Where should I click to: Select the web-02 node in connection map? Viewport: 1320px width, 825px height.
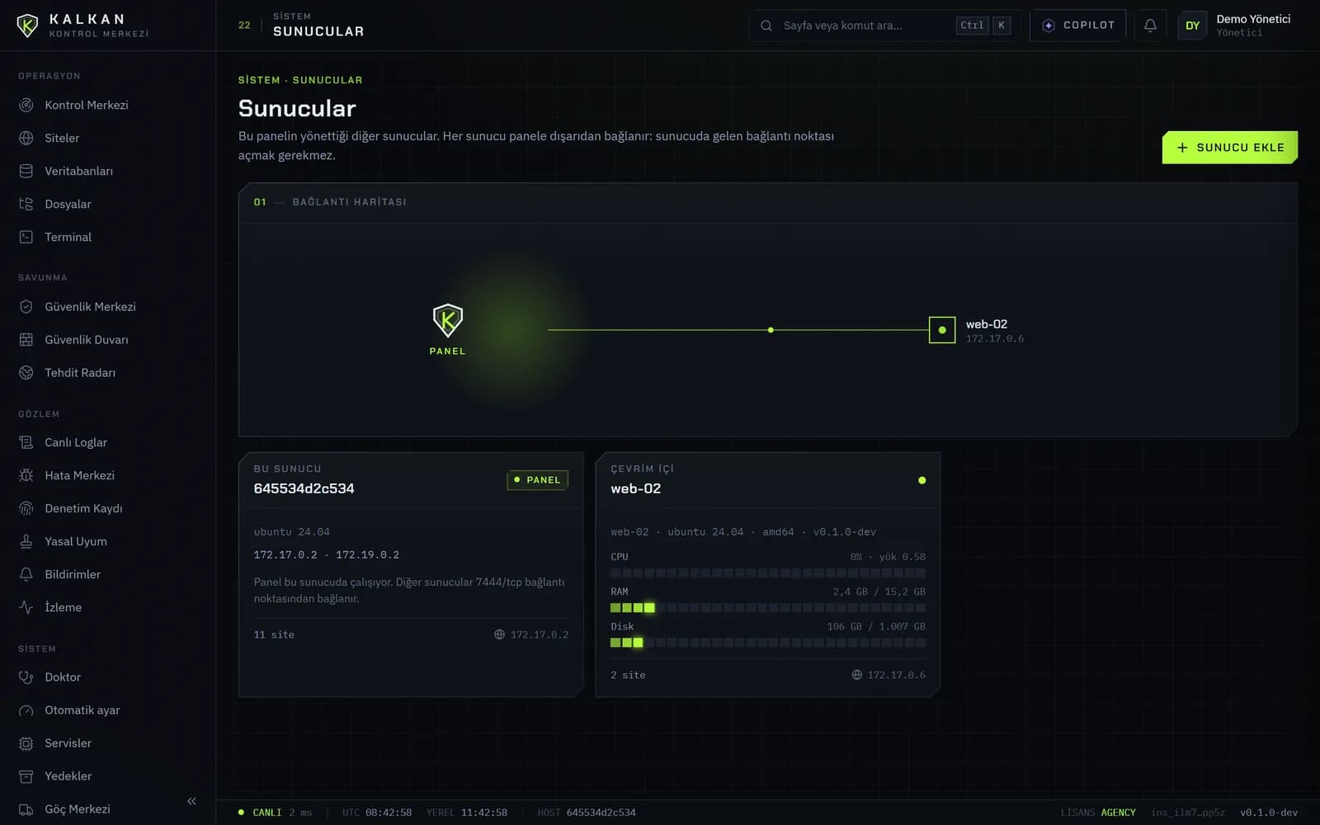click(x=942, y=330)
